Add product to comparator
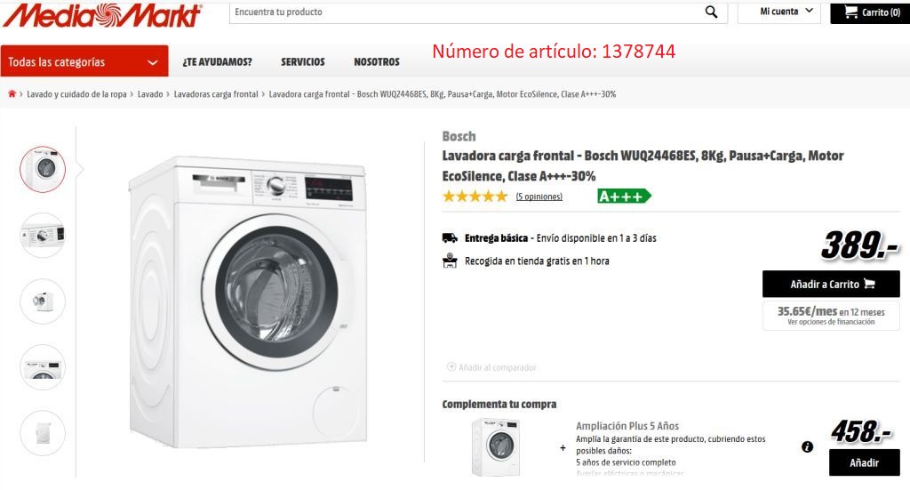910x490 pixels. pyautogui.click(x=491, y=367)
